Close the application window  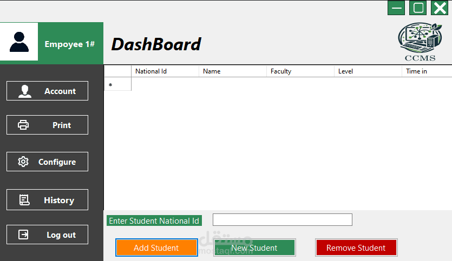pyautogui.click(x=440, y=8)
